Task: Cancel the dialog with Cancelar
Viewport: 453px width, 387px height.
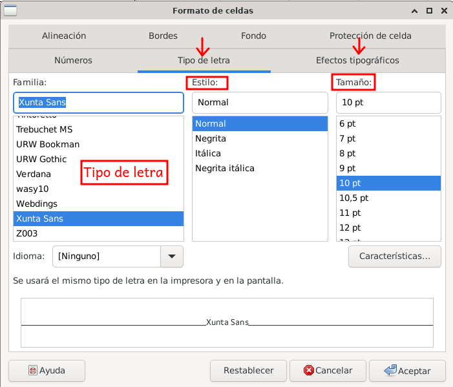Action: pos(328,371)
